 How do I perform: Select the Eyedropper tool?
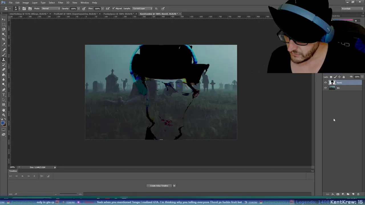(4, 44)
